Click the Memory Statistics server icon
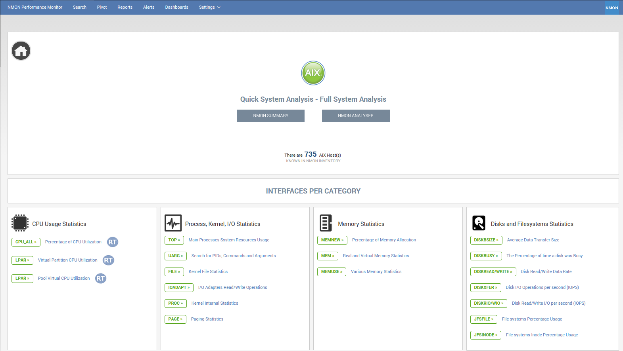Viewport: 623px width, 351px height. 326,223
